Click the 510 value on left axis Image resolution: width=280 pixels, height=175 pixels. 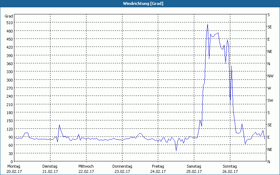pyautogui.click(x=9, y=23)
